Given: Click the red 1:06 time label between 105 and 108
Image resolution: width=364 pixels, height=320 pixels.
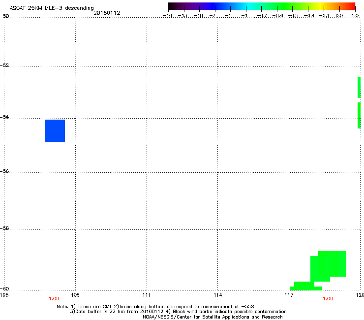Looking at the screenshot, I should [x=54, y=299].
